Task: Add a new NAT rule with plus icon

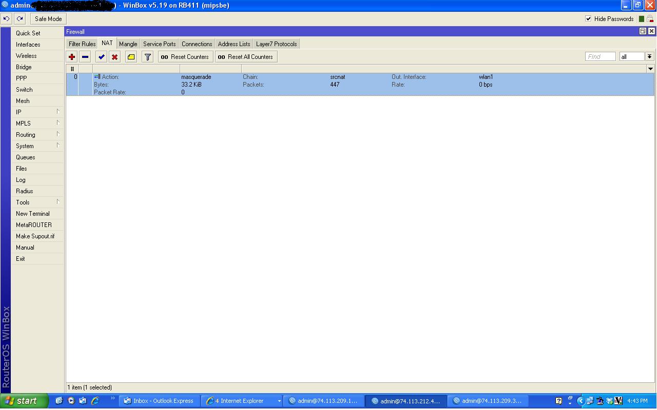Action: click(72, 57)
